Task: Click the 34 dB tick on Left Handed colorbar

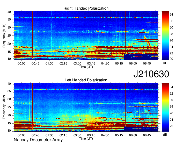Action: click(x=171, y=87)
